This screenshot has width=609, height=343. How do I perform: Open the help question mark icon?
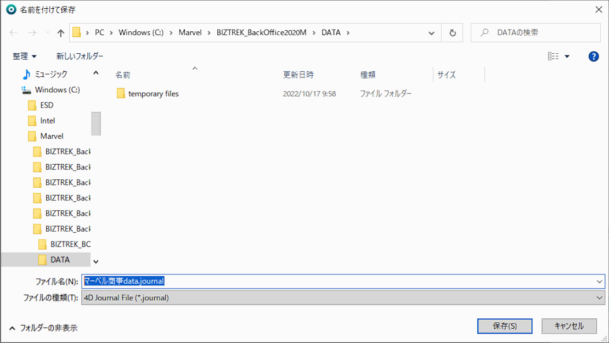(x=593, y=57)
